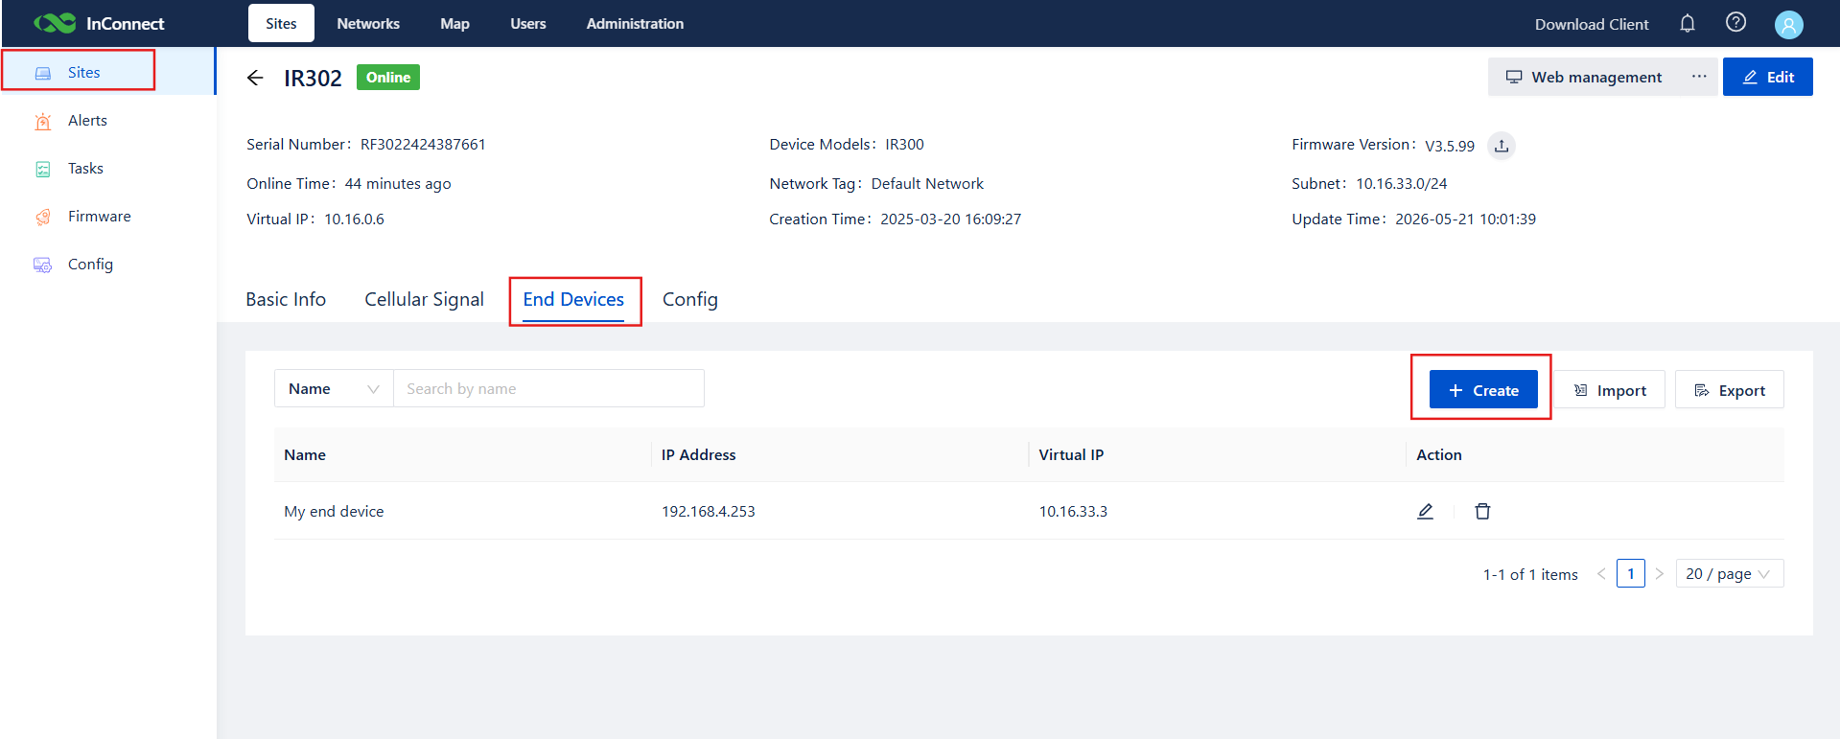The image size is (1840, 739).
Task: Switch to the End Devices tab
Action: pyautogui.click(x=573, y=299)
